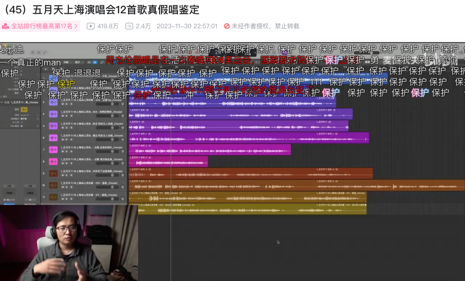Record-enable track 10 with its R button

click(71, 187)
